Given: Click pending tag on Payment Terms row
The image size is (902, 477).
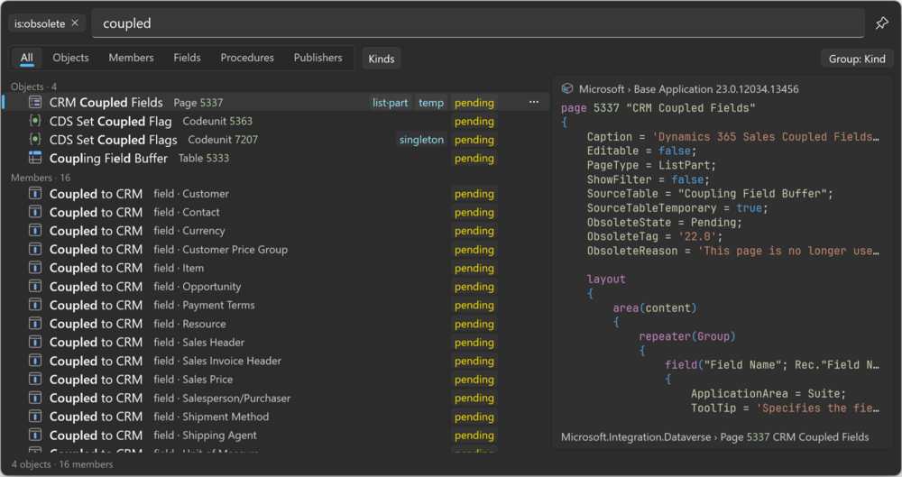Looking at the screenshot, I should click(474, 305).
